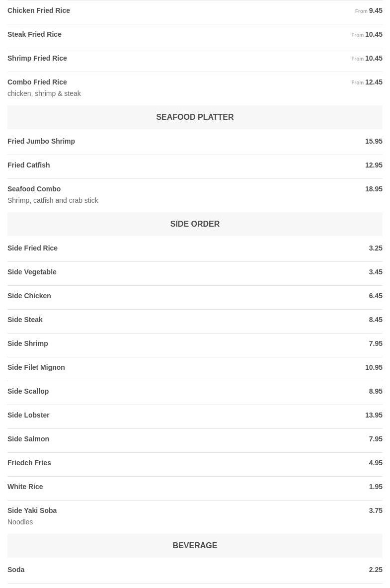This screenshot has width=390, height=588.
Task: Click the Side Order section header
Action: [x=195, y=224]
